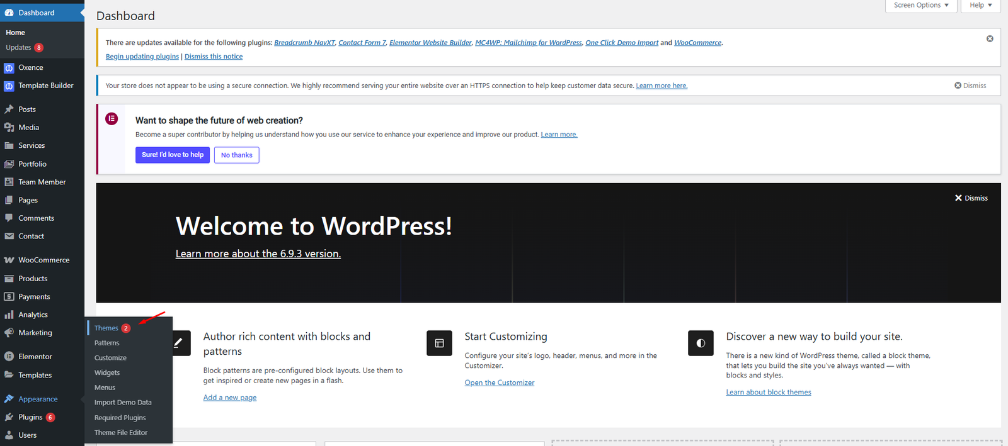The image size is (1008, 446).
Task: Click the Marketing megaphone icon
Action: [9, 333]
